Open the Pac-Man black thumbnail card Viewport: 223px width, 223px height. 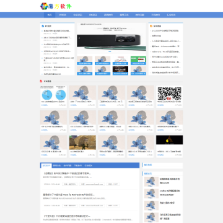click(170, 146)
